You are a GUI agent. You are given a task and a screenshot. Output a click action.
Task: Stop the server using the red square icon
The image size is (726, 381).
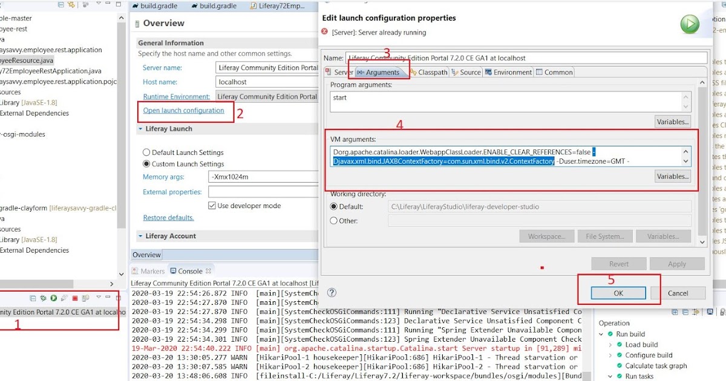tap(75, 298)
